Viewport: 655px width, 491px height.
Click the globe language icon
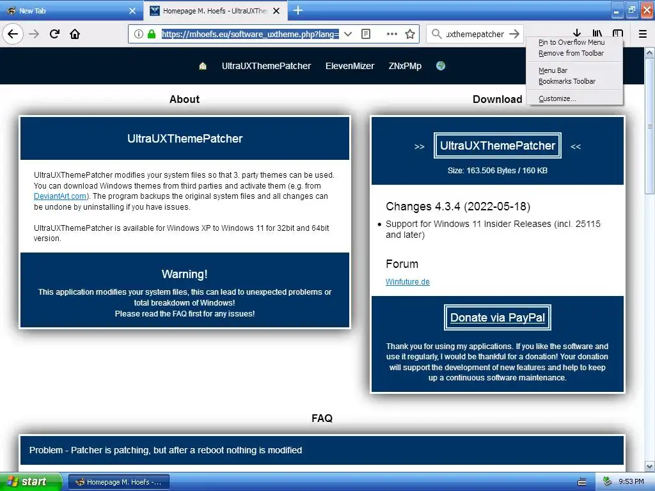pos(441,66)
